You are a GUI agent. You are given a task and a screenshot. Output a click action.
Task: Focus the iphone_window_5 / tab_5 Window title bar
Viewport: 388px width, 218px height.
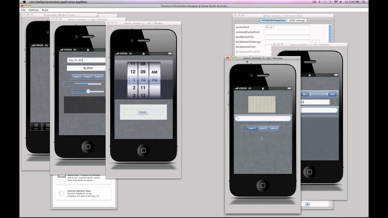coord(309,45)
